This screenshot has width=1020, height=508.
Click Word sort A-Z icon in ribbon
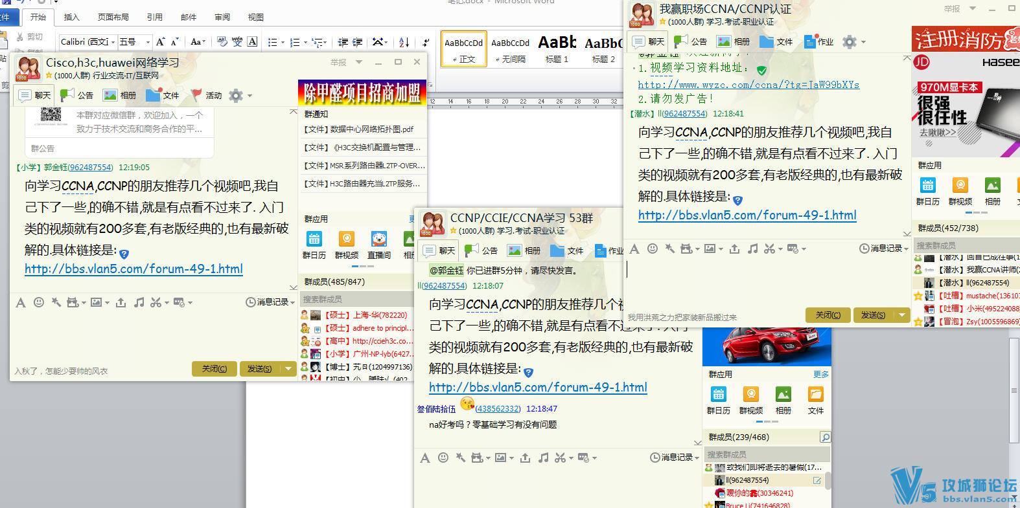pyautogui.click(x=404, y=42)
